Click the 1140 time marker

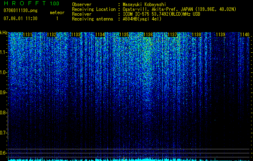click(245, 35)
